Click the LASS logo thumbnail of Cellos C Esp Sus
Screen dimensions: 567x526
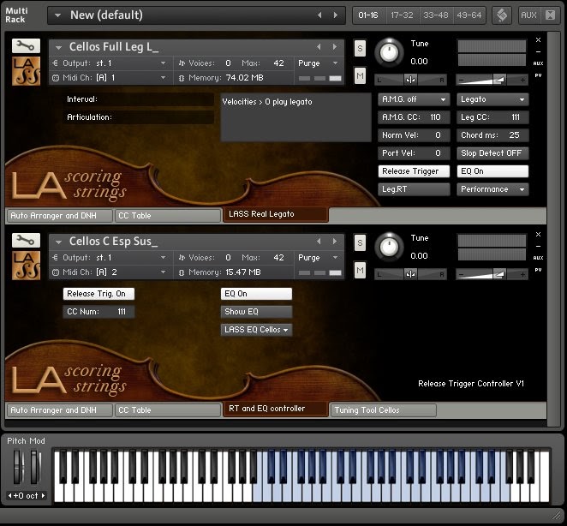(x=26, y=266)
